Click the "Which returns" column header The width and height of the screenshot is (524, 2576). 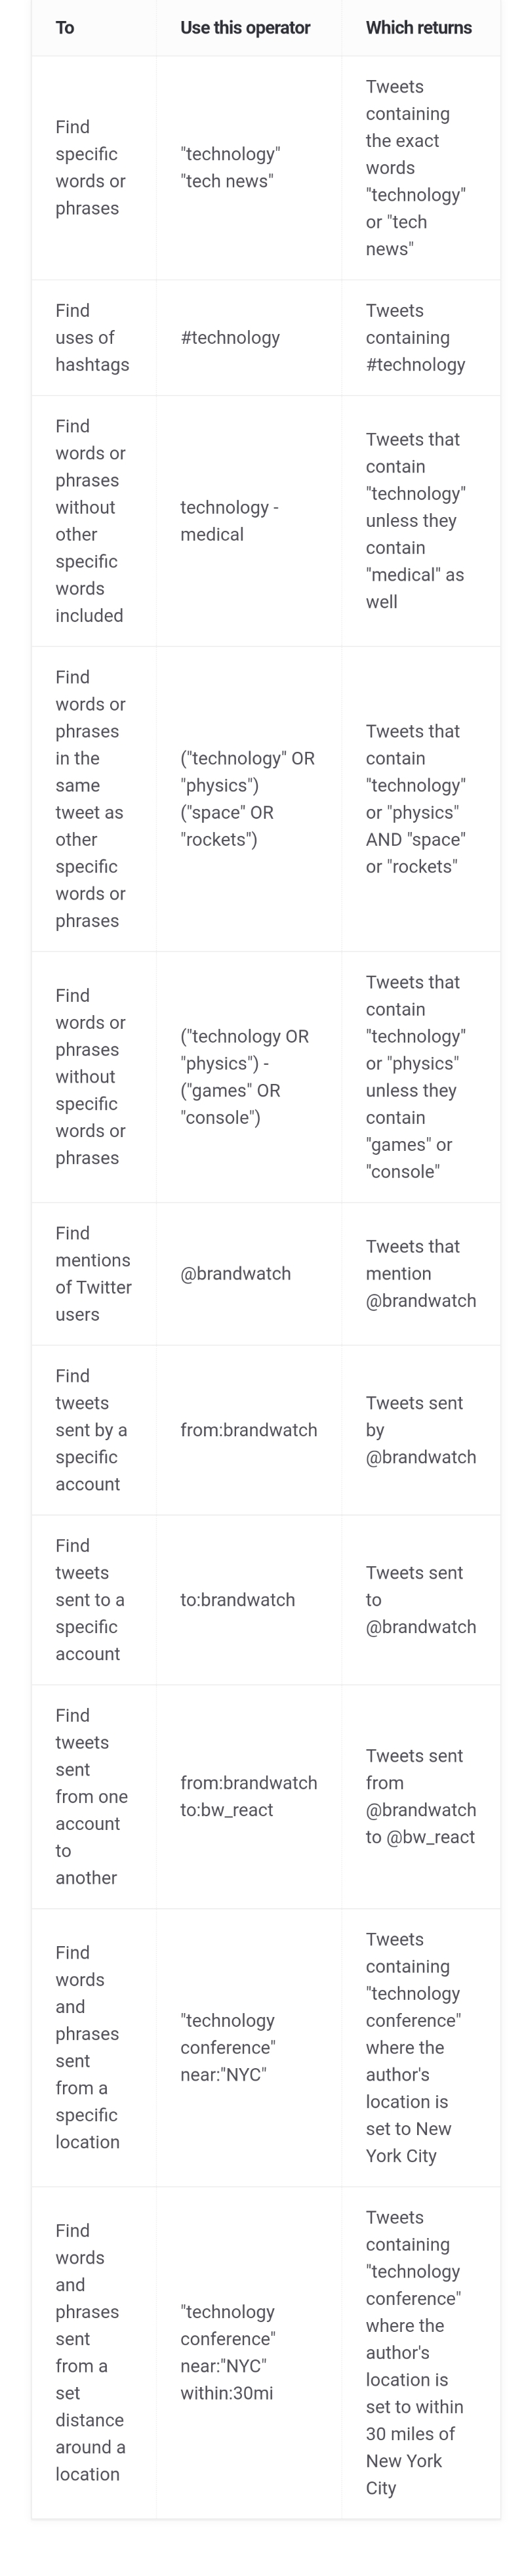(x=418, y=28)
